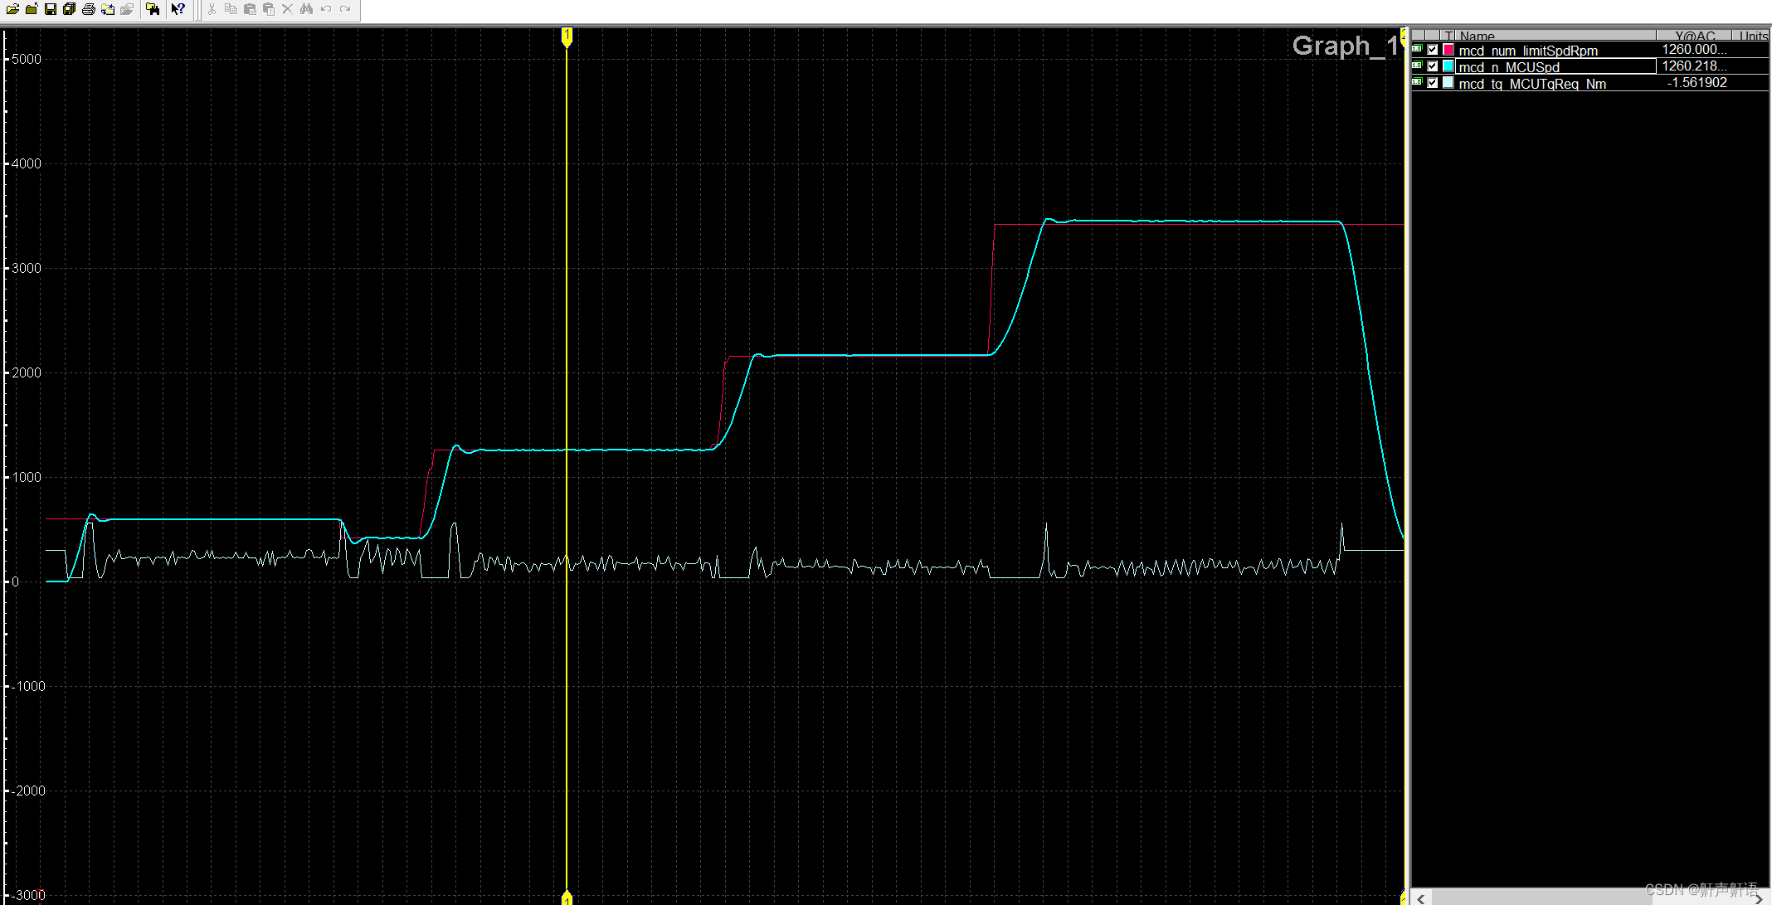Click the axis icon for mcd_num_limitSpdRpm
This screenshot has height=905, width=1772.
(1417, 50)
